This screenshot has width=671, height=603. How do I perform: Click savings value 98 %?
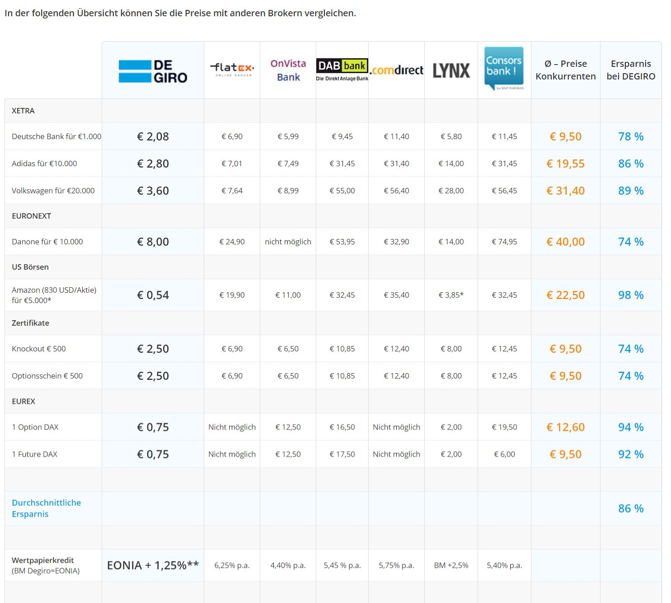(631, 295)
